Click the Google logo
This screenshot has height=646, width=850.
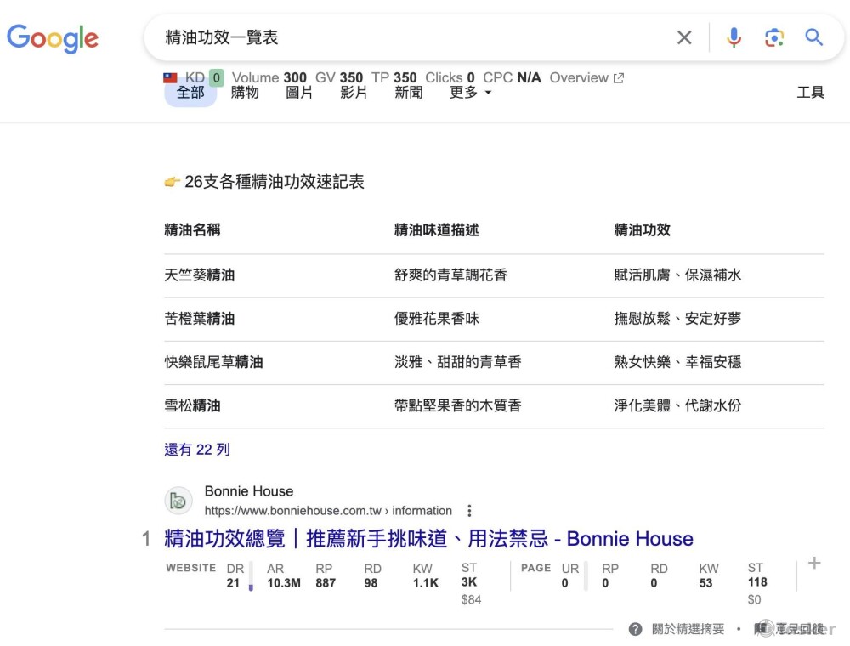tap(52, 38)
